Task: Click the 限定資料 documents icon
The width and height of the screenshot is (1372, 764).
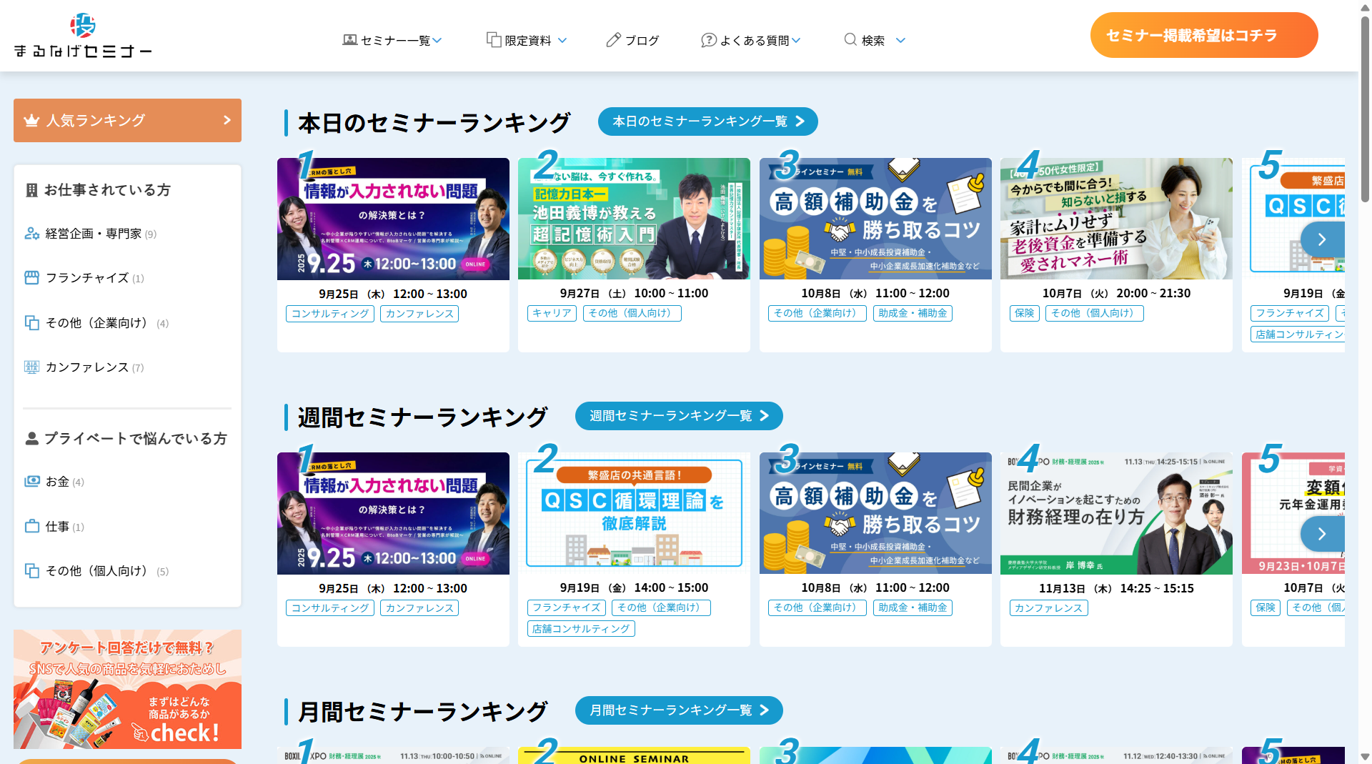Action: point(494,40)
